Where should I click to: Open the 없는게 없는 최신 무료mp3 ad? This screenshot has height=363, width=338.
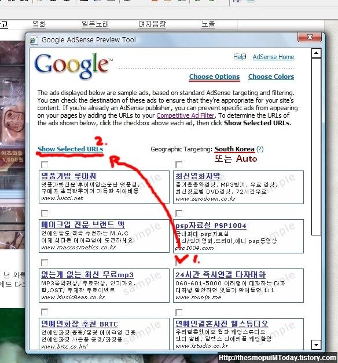pos(87,274)
